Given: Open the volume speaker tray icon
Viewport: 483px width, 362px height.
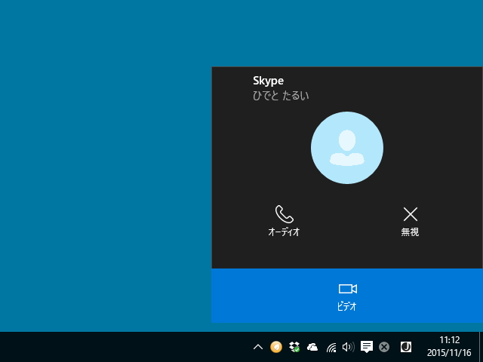Looking at the screenshot, I should pos(349,347).
